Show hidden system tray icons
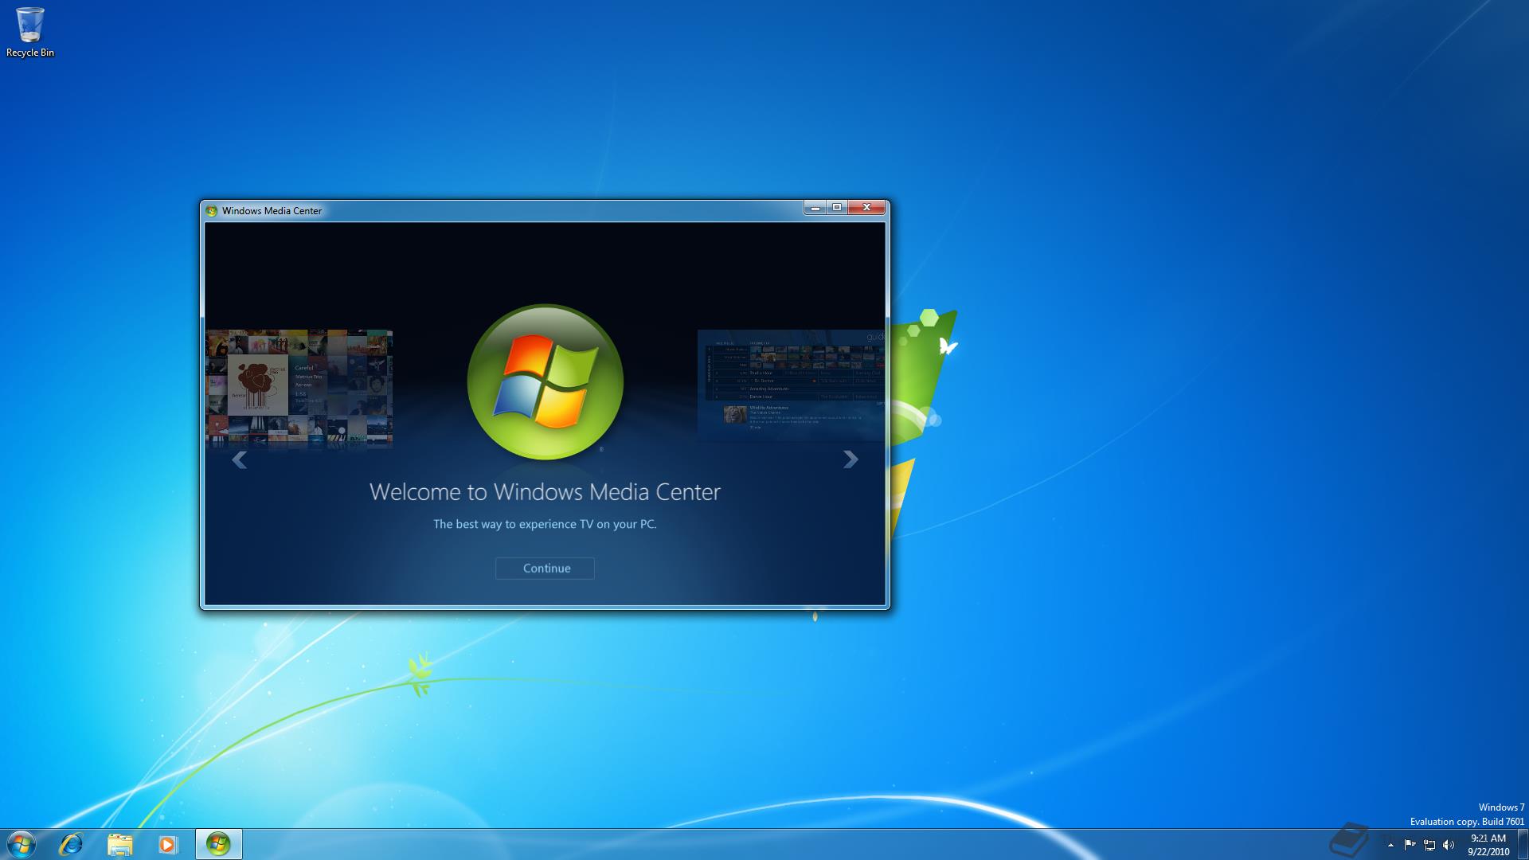 (1390, 845)
